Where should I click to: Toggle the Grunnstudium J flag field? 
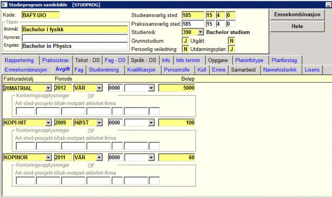[x=185, y=41]
